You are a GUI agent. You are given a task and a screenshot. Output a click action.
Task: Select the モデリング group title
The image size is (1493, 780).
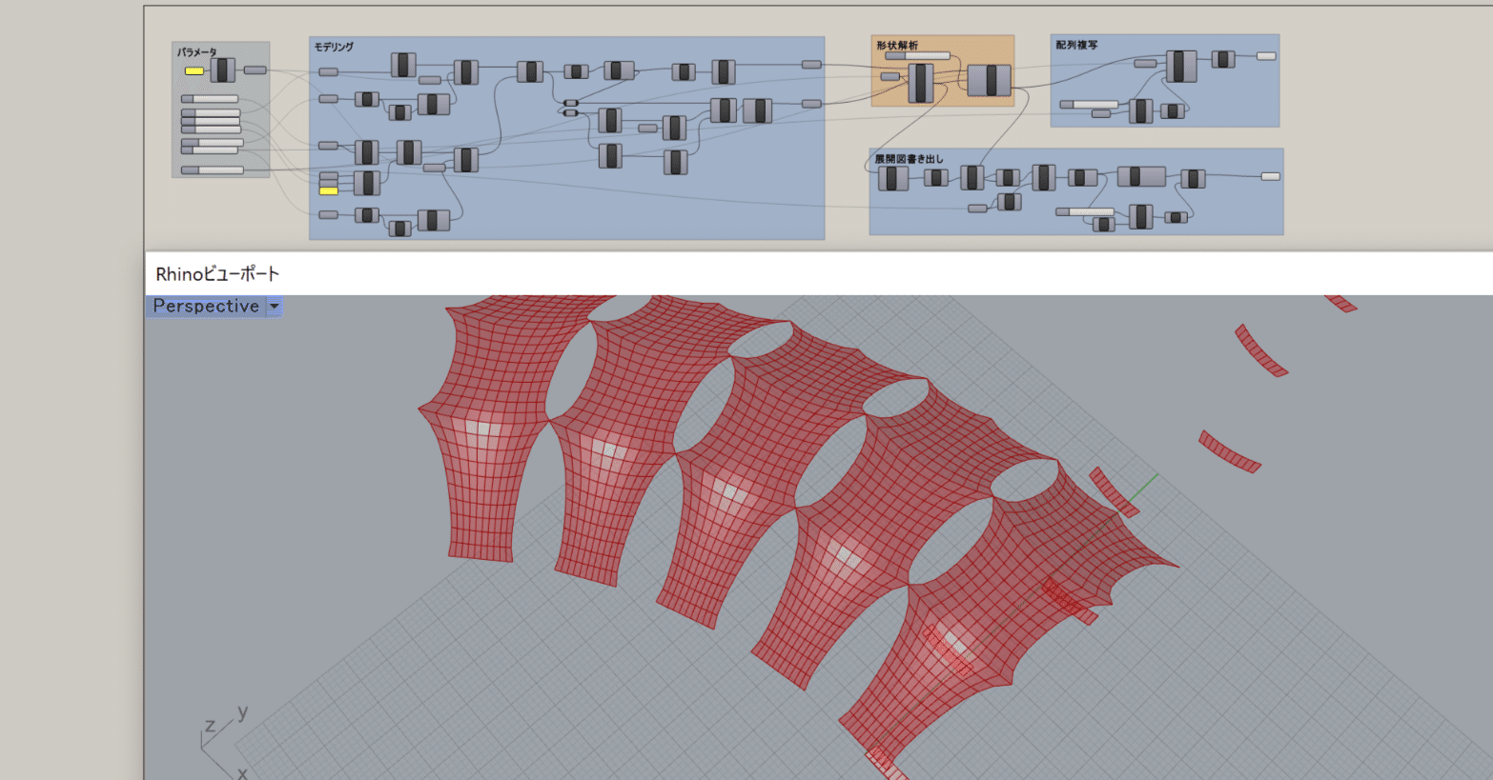(334, 47)
